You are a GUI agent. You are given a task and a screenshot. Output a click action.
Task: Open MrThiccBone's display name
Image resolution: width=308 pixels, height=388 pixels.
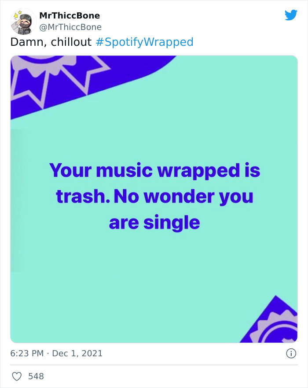70,15
